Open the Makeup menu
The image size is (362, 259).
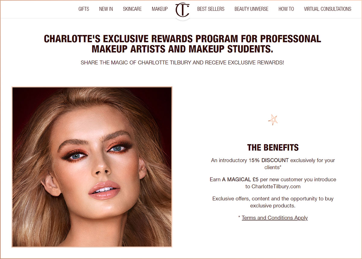160,9
